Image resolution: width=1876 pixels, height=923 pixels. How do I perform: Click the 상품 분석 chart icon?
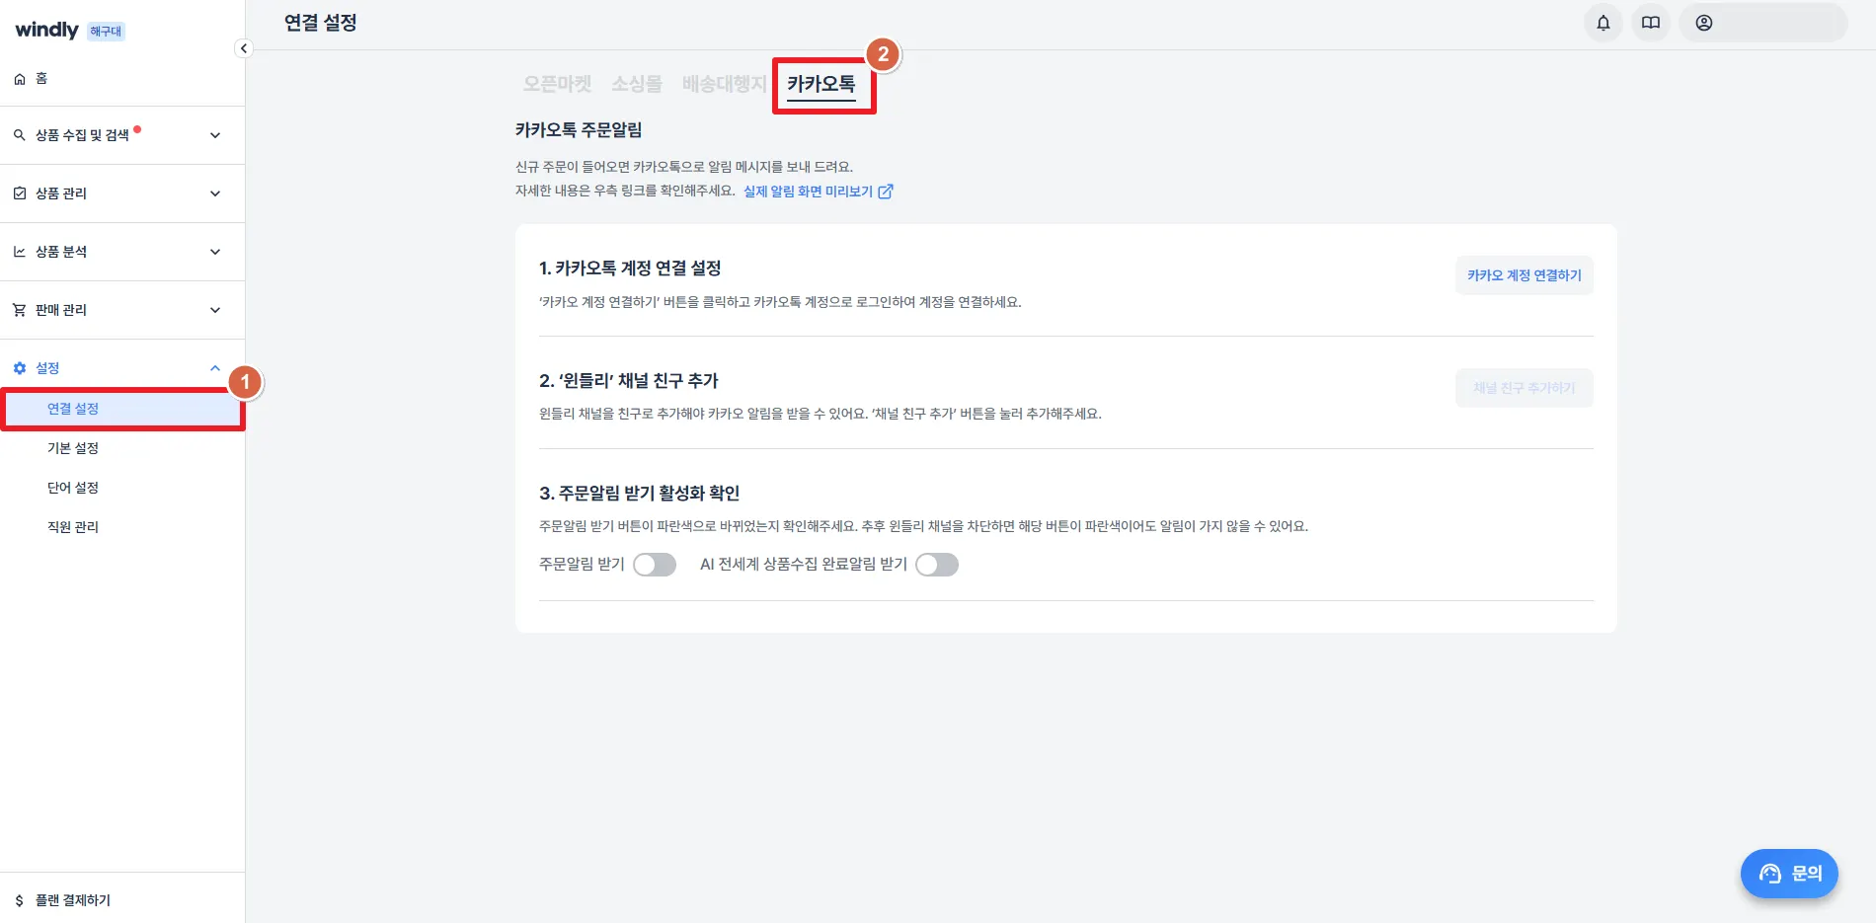pos(20,252)
